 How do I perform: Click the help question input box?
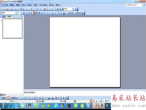(x=133, y=5)
